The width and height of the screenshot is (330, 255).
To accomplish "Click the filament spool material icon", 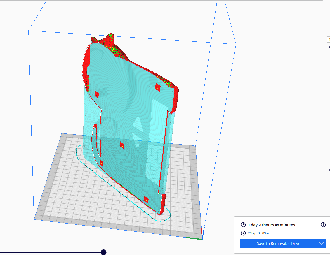I will (243, 233).
